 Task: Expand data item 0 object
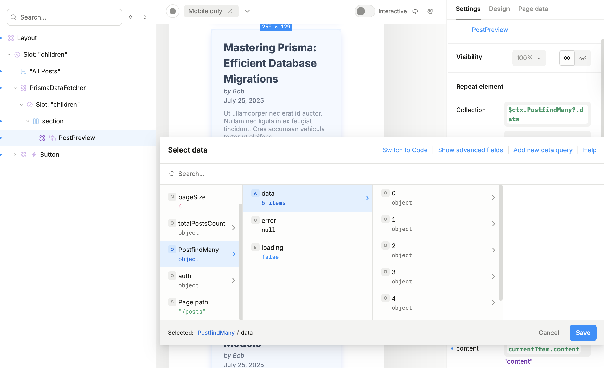pyautogui.click(x=493, y=198)
